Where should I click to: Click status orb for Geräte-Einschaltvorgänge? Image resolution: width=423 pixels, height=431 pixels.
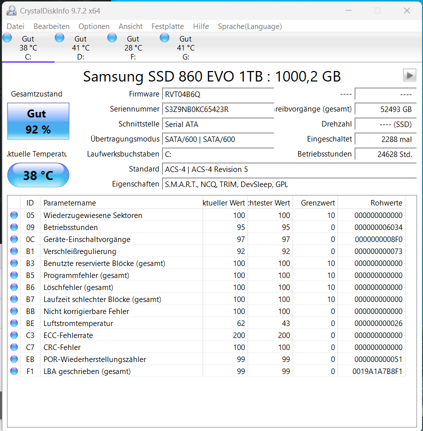(14, 239)
